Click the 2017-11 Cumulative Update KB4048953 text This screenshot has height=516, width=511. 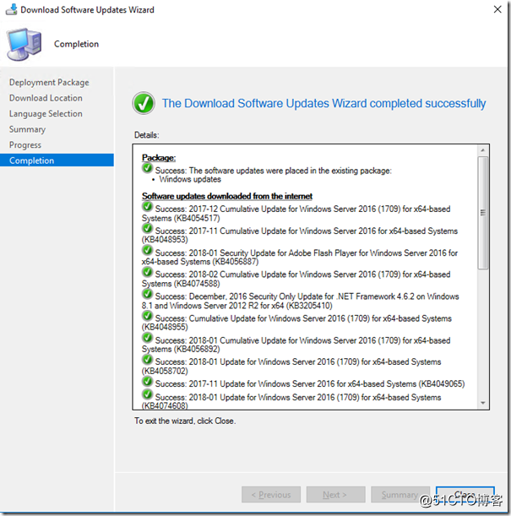(300, 236)
